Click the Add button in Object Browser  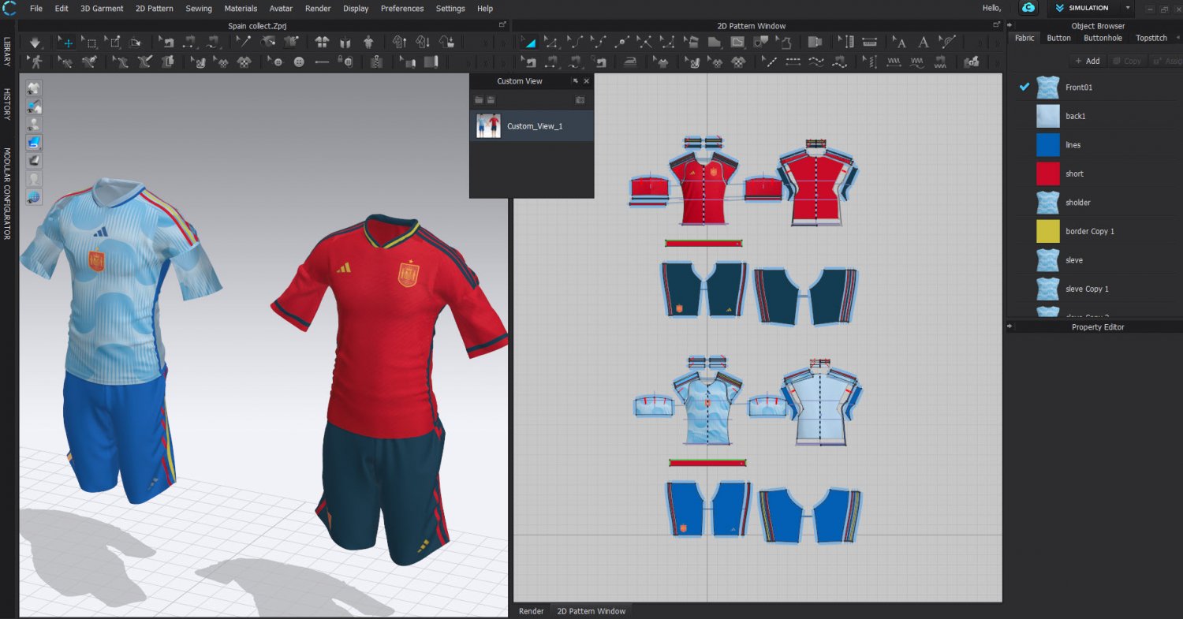1087,61
